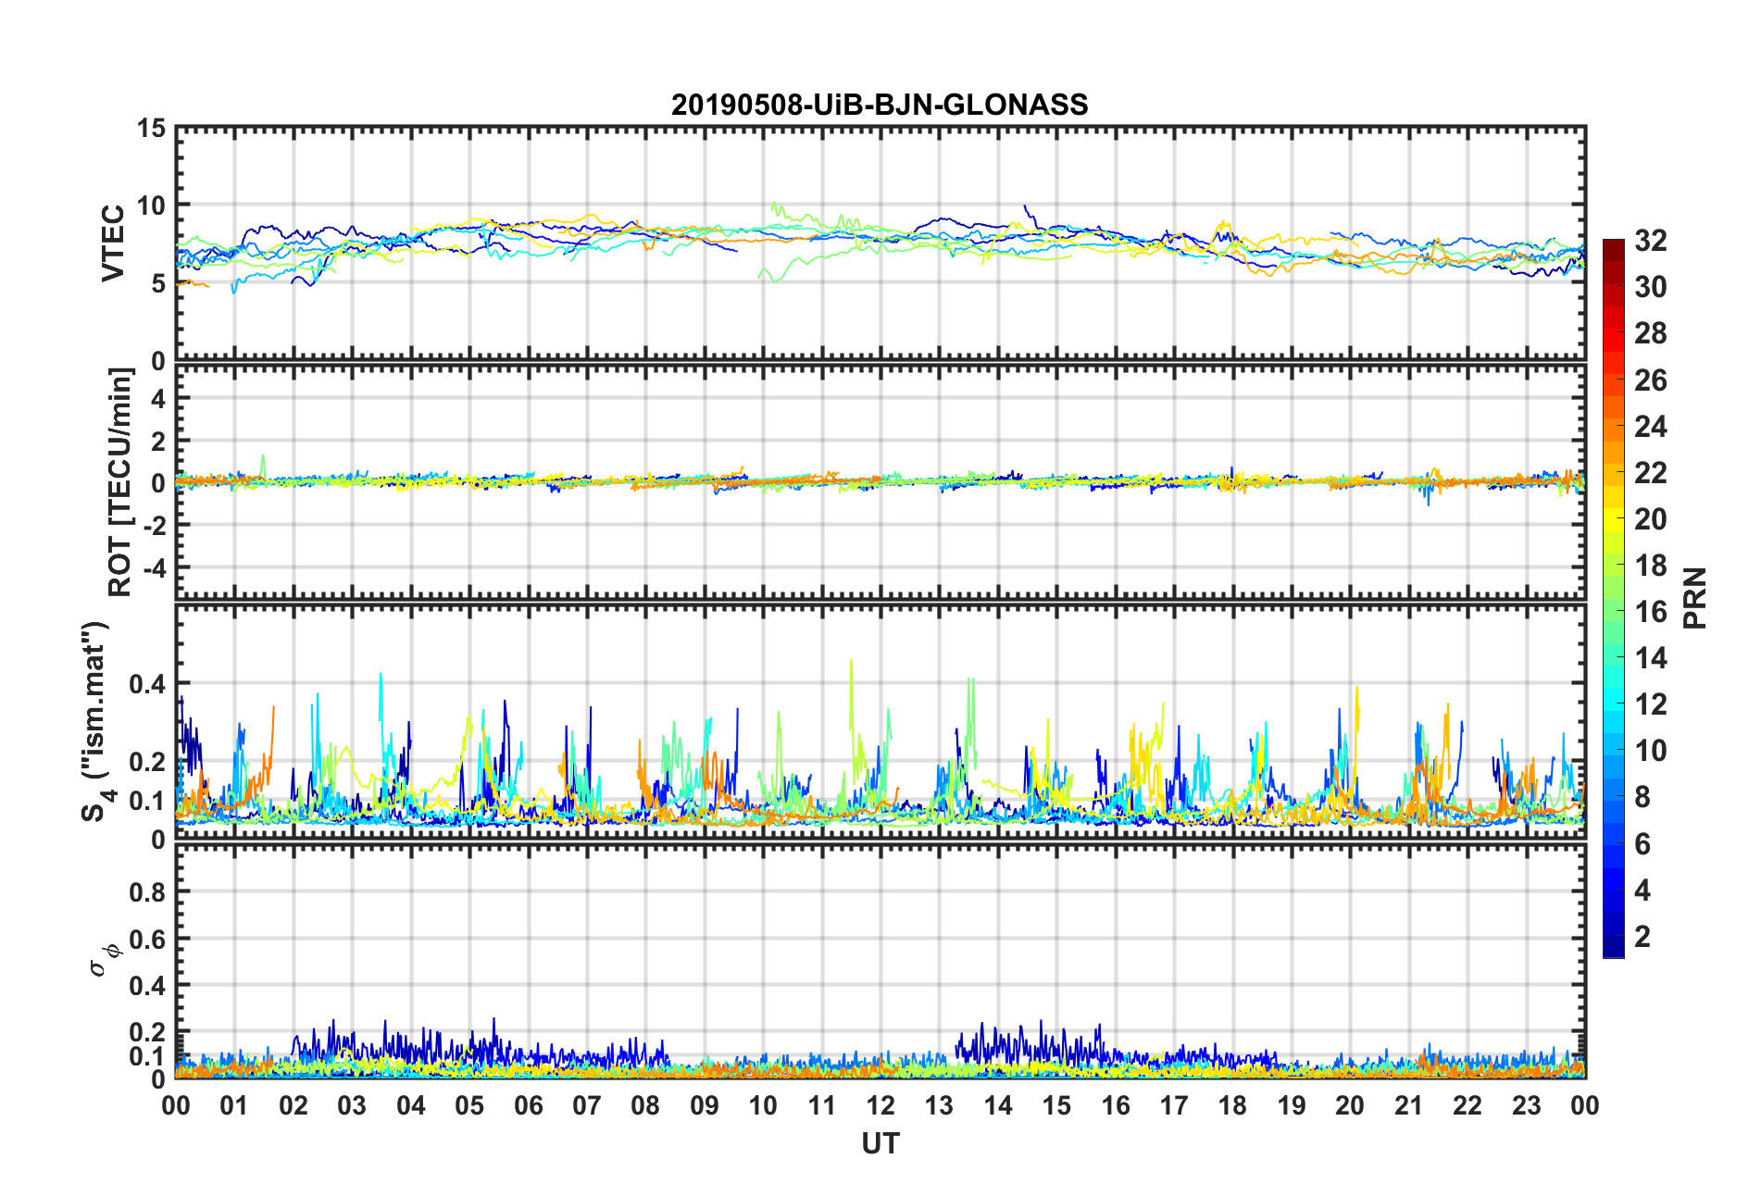The image size is (1761, 1196).
Task: Select the 03 hour tick on UT axis
Action: pos(352,1105)
